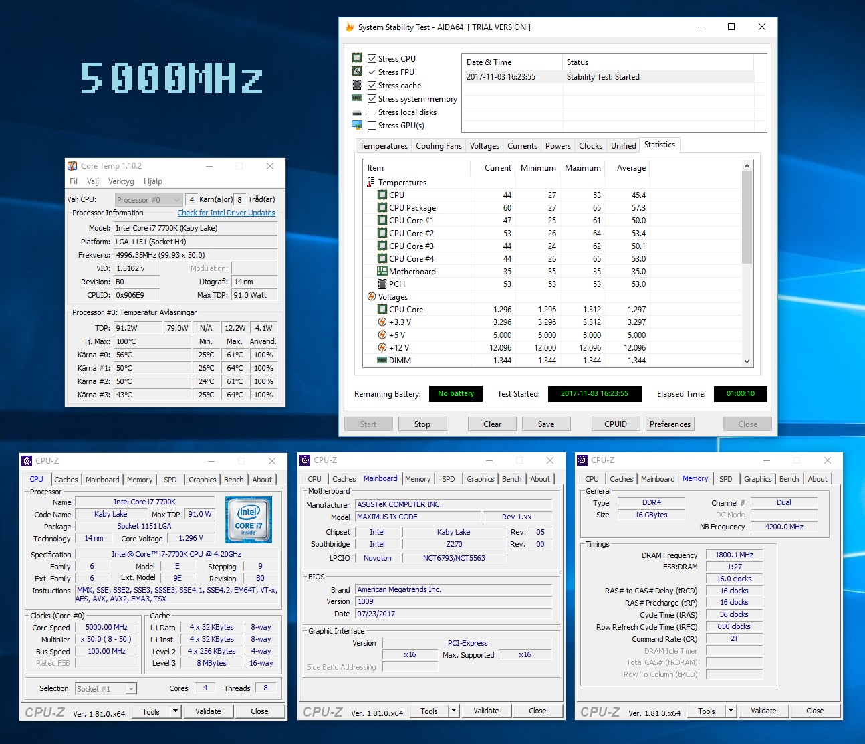Viewport: 865px width, 744px height.
Task: Click the Stress CPU chip icon
Action: (357, 58)
